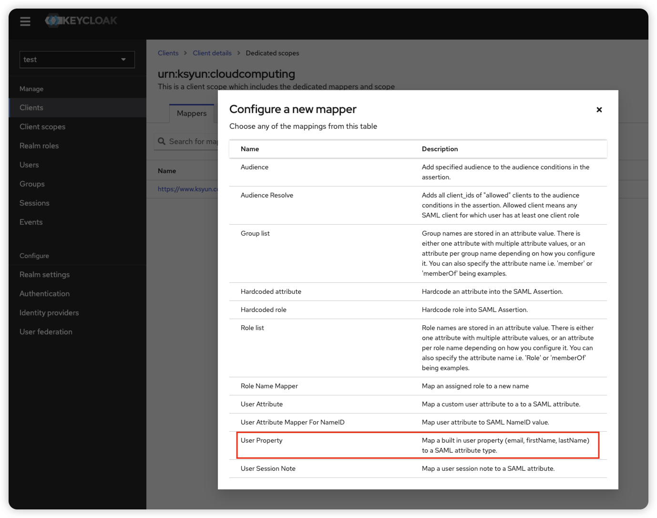657x518 pixels.
Task: Close the Configure a new mapper dialog
Action: coord(599,110)
